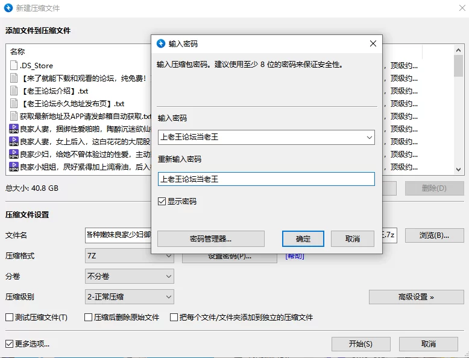Tick 压缩后删除原始文件 checkbox

88,318
